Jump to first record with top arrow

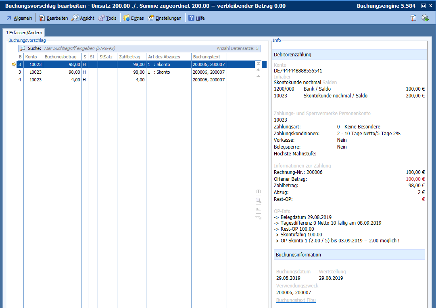coord(258,64)
